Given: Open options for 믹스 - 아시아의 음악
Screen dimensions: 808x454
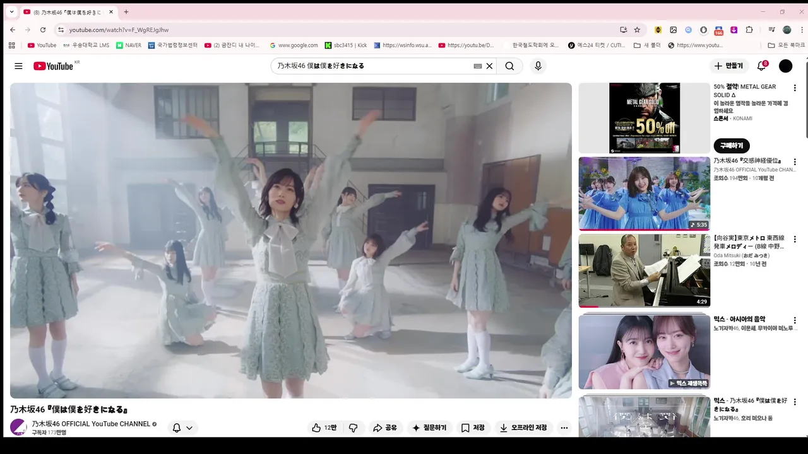Looking at the screenshot, I should [795, 320].
